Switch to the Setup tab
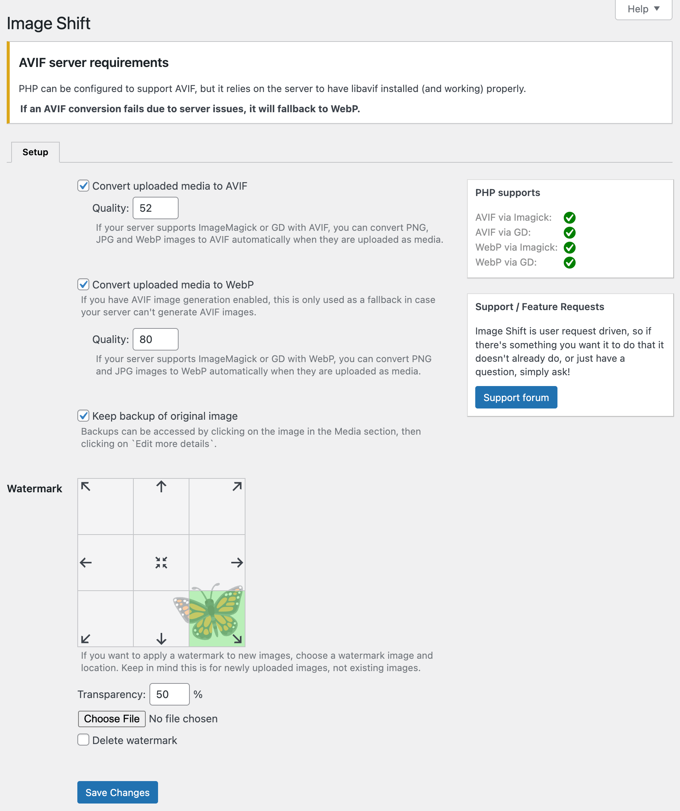The height and width of the screenshot is (811, 680). [x=35, y=152]
